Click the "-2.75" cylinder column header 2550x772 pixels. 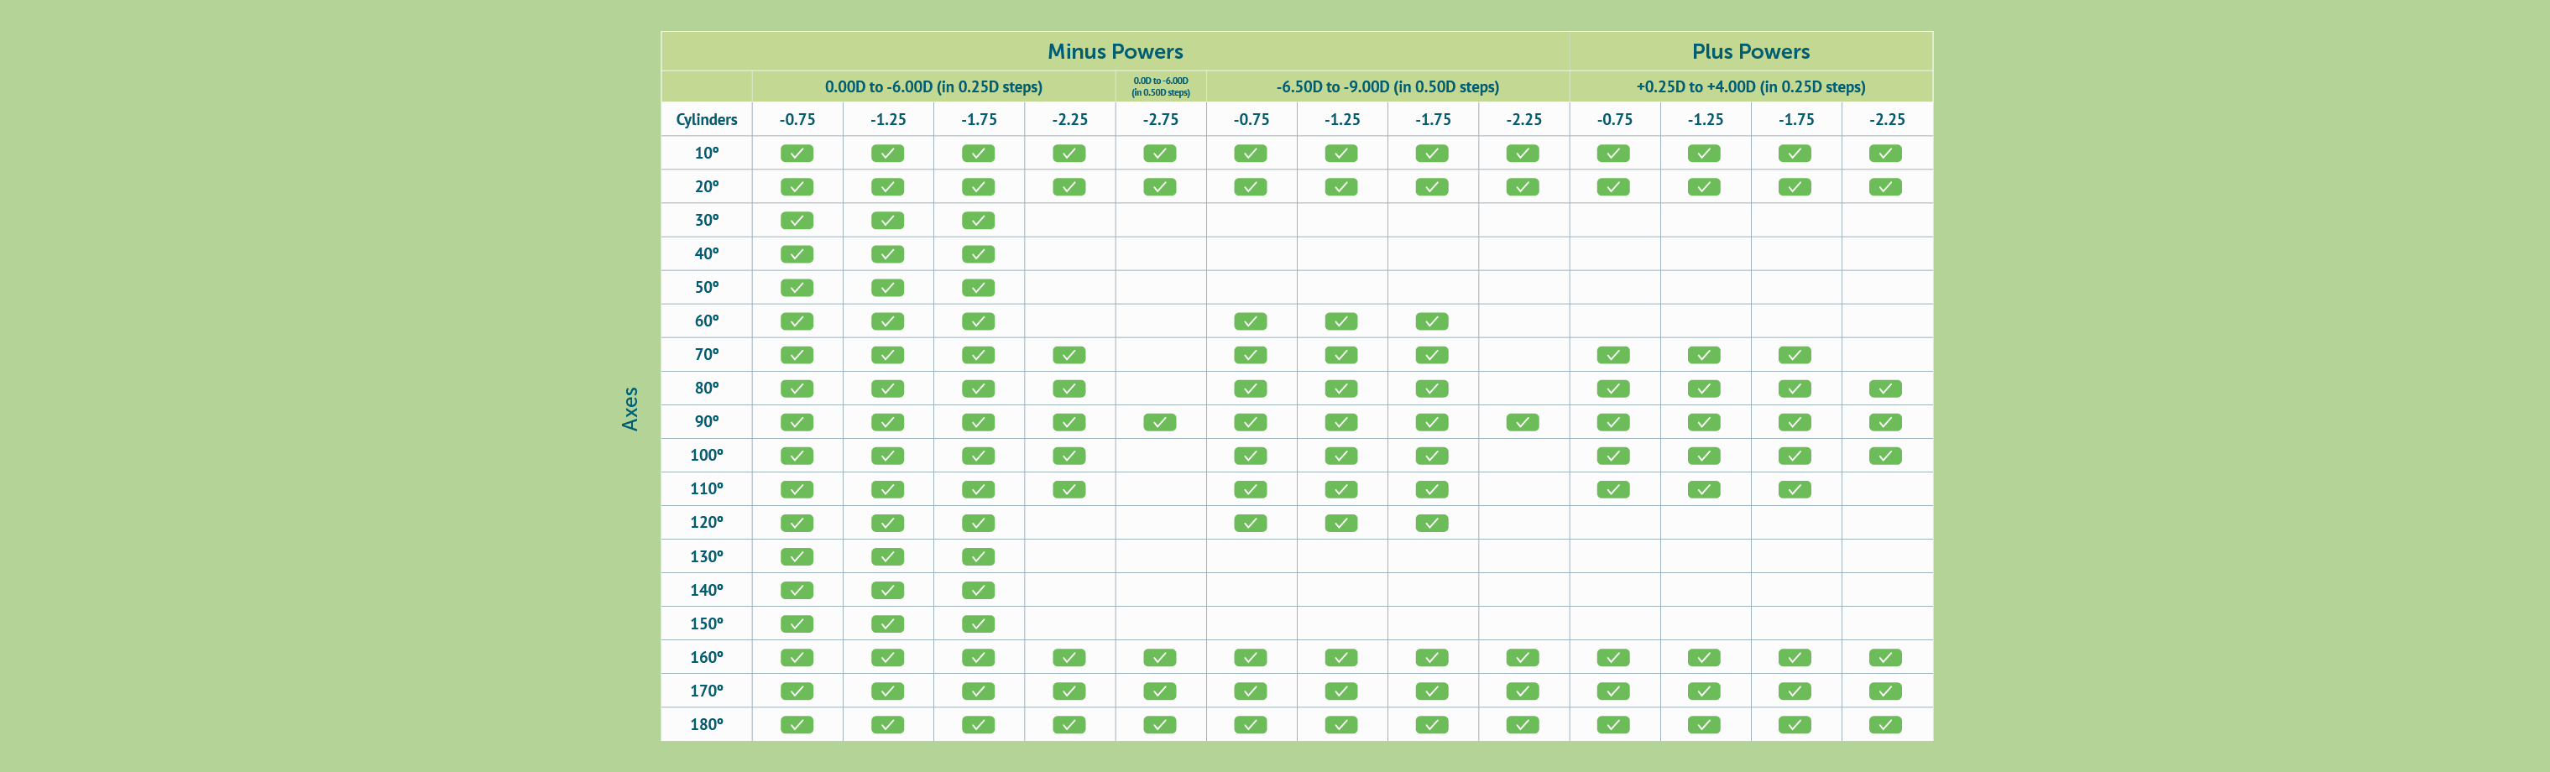click(1160, 120)
